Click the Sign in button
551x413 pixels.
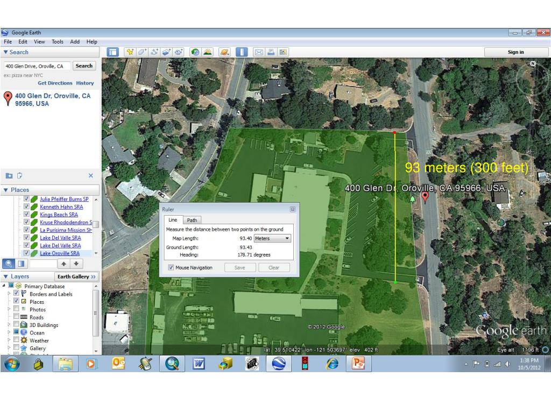[515, 52]
